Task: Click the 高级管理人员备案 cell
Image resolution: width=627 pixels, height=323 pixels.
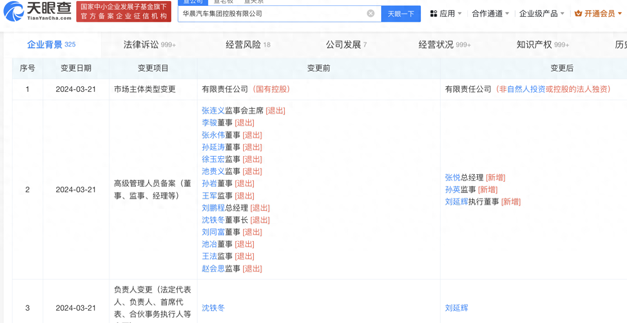Action: coord(153,189)
